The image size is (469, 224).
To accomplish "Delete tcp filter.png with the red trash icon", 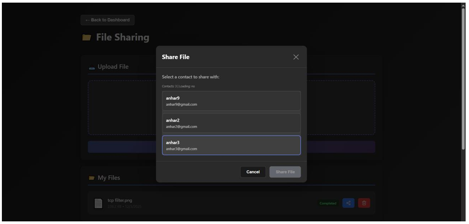I will [x=364, y=203].
